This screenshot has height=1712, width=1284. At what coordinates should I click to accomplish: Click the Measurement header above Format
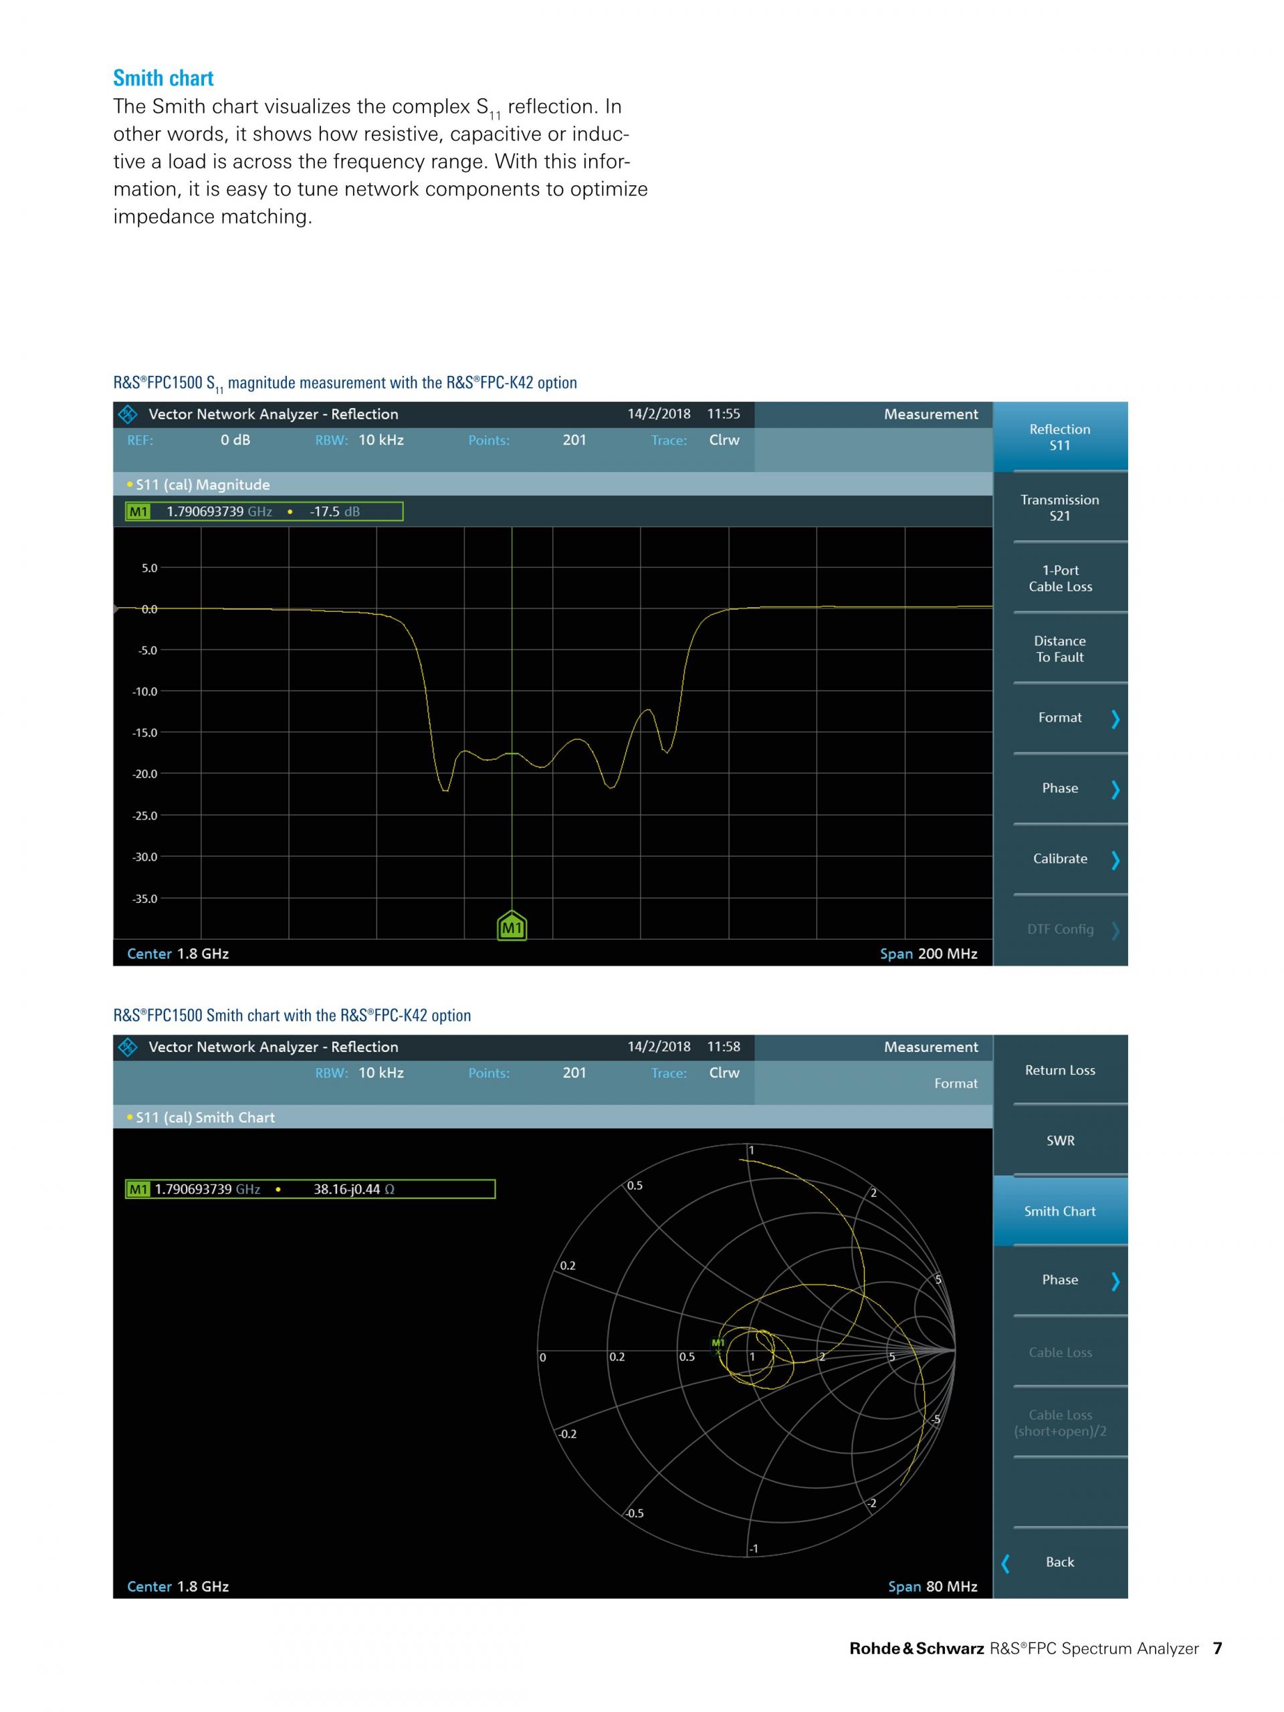[x=930, y=1047]
